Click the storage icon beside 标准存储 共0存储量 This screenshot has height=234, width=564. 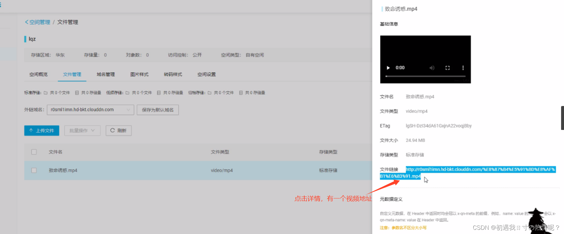point(77,93)
